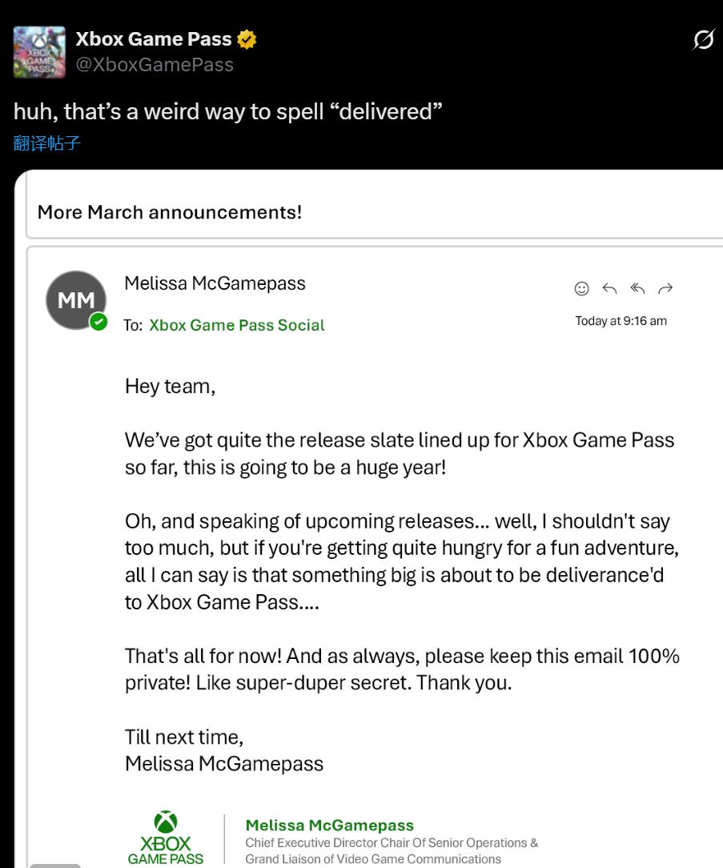Click the Forward arrow icon in the email
The width and height of the screenshot is (723, 868).
pos(665,288)
